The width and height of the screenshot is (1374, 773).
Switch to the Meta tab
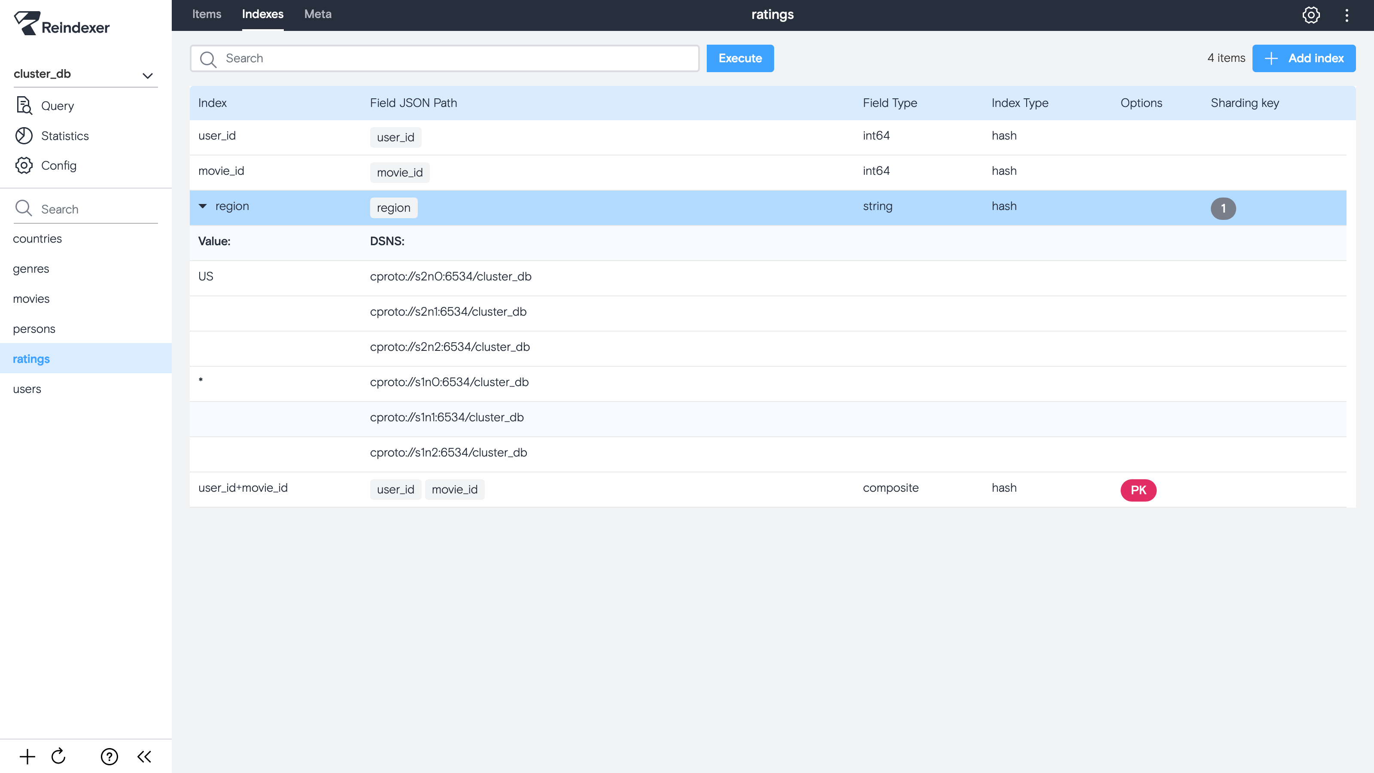(317, 15)
